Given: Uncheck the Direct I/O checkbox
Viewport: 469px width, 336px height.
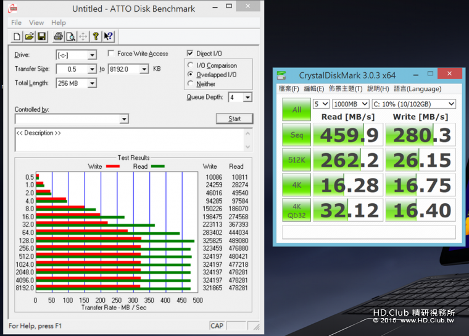Looking at the screenshot, I should pyautogui.click(x=190, y=54).
